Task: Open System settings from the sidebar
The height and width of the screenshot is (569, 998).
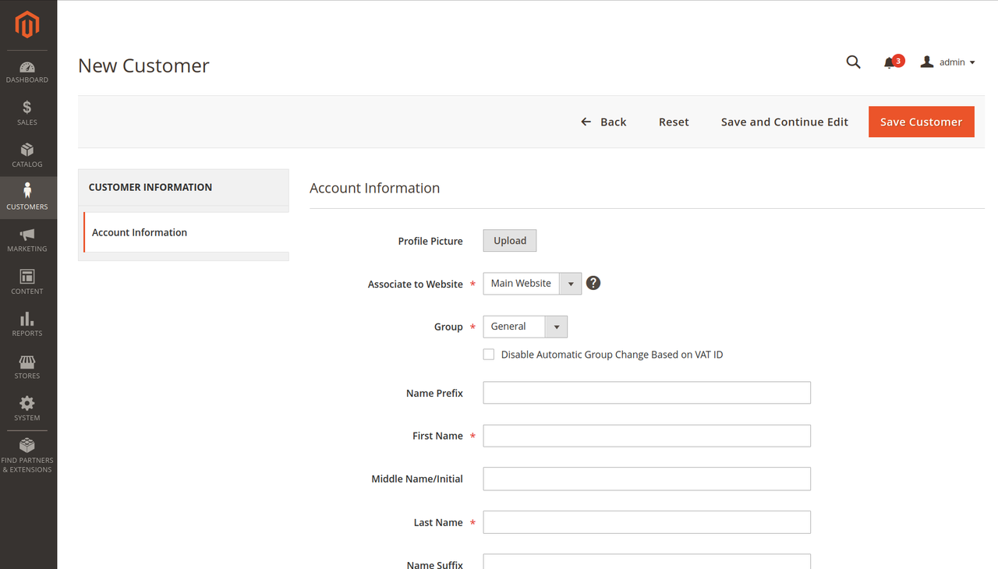Action: [27, 408]
